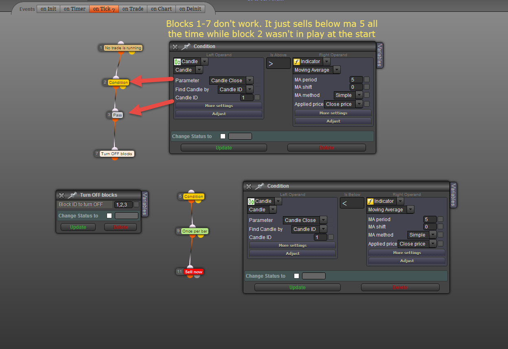Click Delete in Turn OFF blocks panel
The height and width of the screenshot is (349, 508).
(120, 227)
